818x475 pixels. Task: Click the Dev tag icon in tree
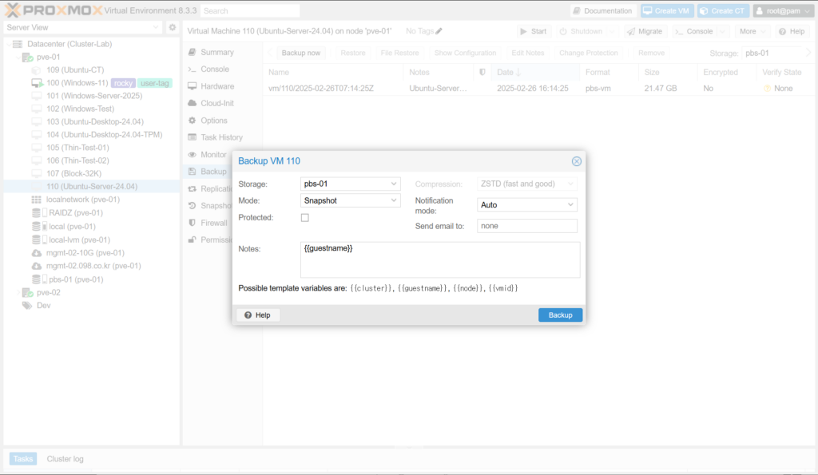(27, 306)
